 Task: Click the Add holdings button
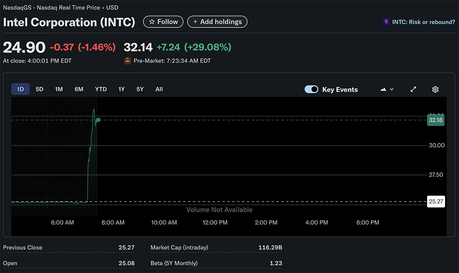pos(217,22)
